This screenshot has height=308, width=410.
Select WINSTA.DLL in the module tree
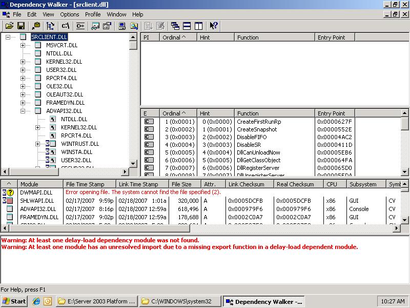click(x=76, y=152)
